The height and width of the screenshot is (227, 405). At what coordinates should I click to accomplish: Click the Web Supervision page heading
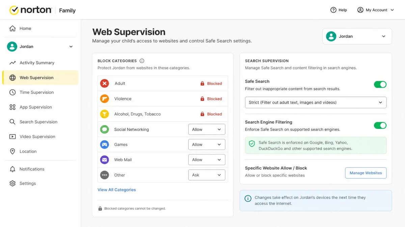point(129,32)
